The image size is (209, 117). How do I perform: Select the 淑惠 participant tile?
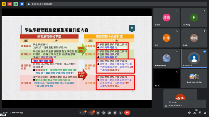coord(167,18)
